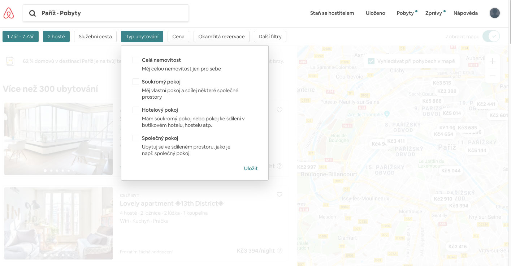The image size is (511, 266).
Task: Click Staň se hostitelem link
Action: 332,13
